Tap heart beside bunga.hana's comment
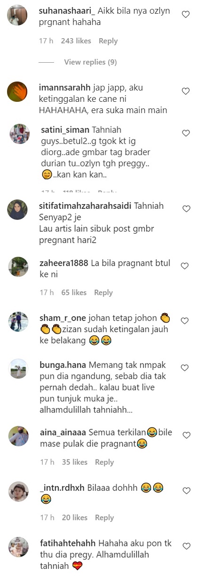 tap(185, 368)
